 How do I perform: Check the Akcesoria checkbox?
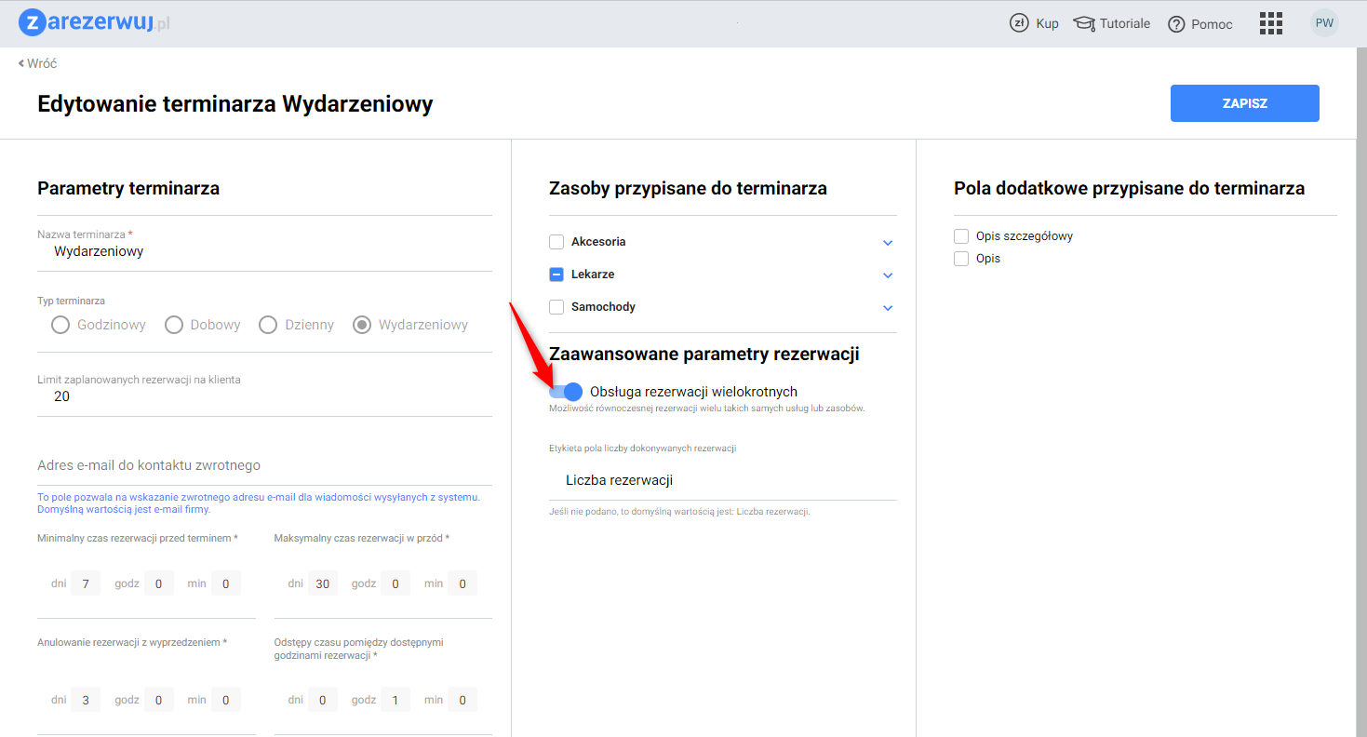click(556, 242)
